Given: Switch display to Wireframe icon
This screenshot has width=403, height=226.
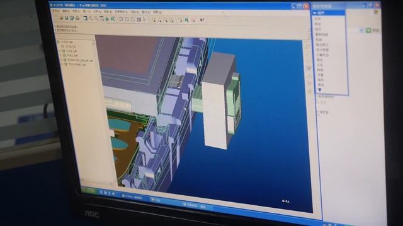Looking at the screenshot, I should click(121, 19).
